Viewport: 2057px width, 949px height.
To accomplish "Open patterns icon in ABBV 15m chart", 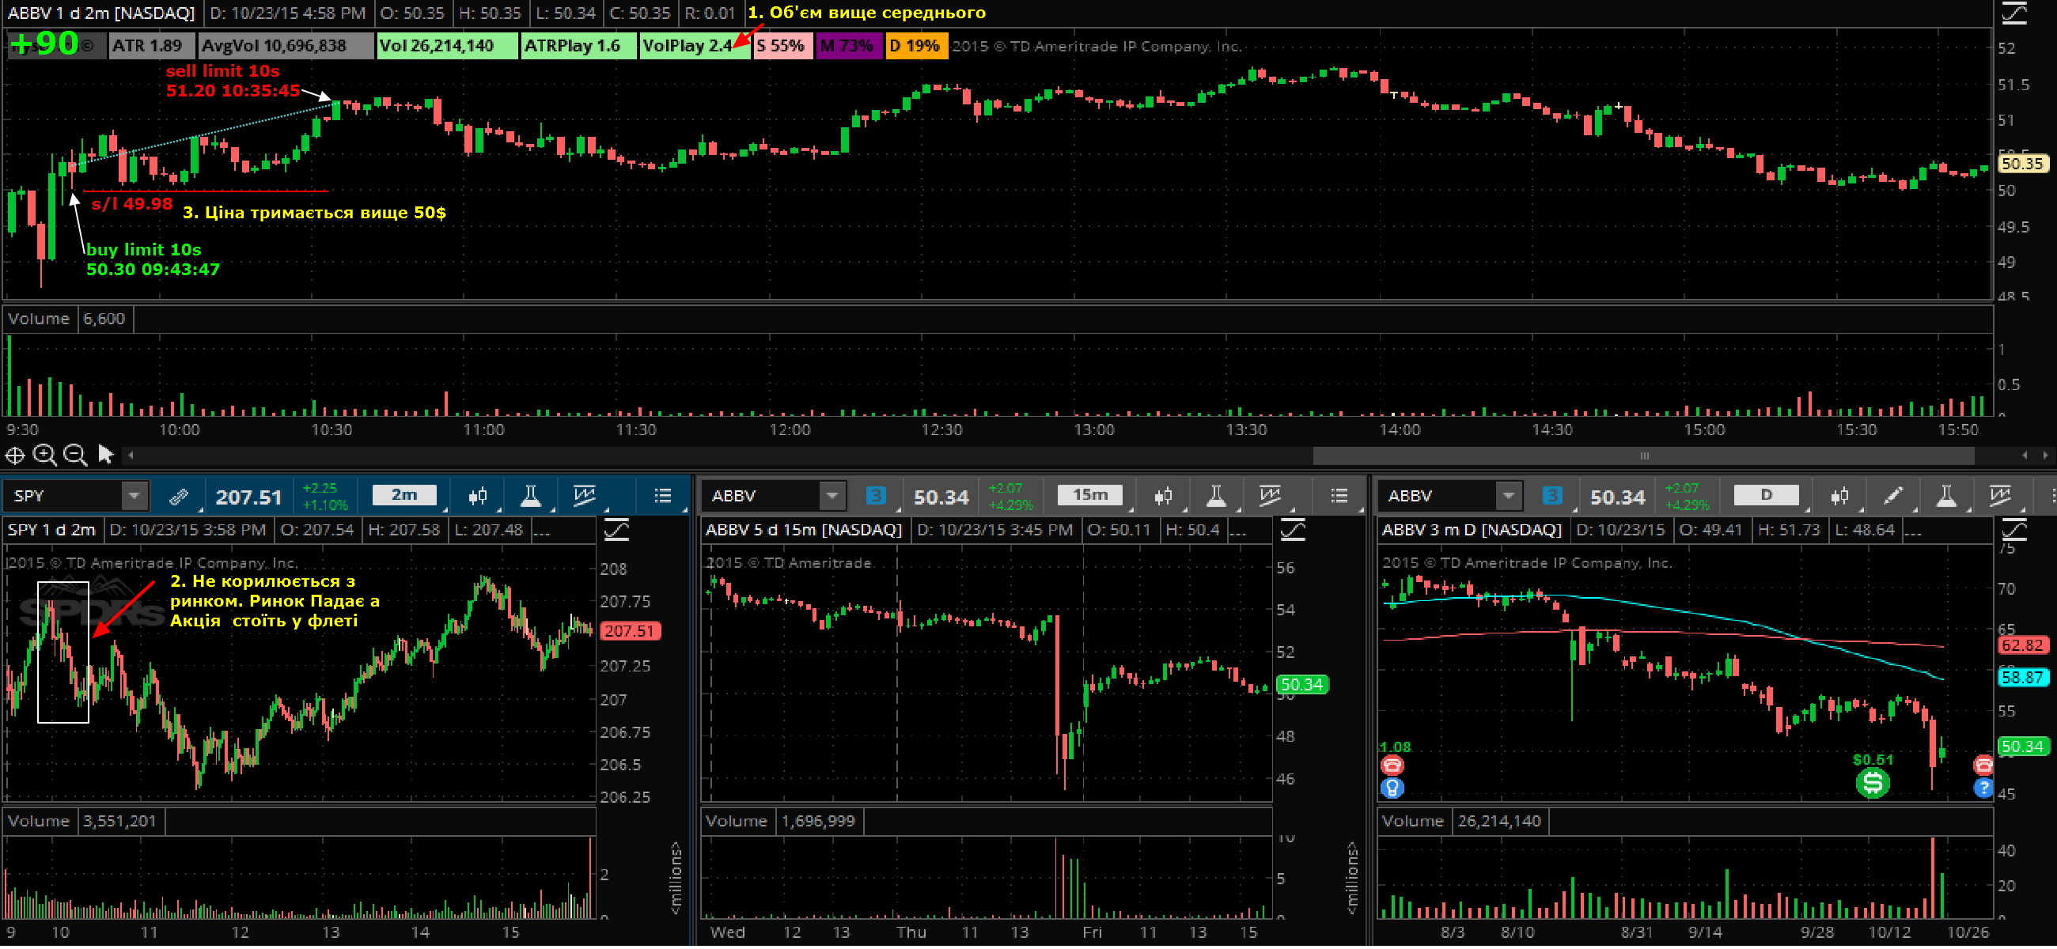I will [1270, 497].
